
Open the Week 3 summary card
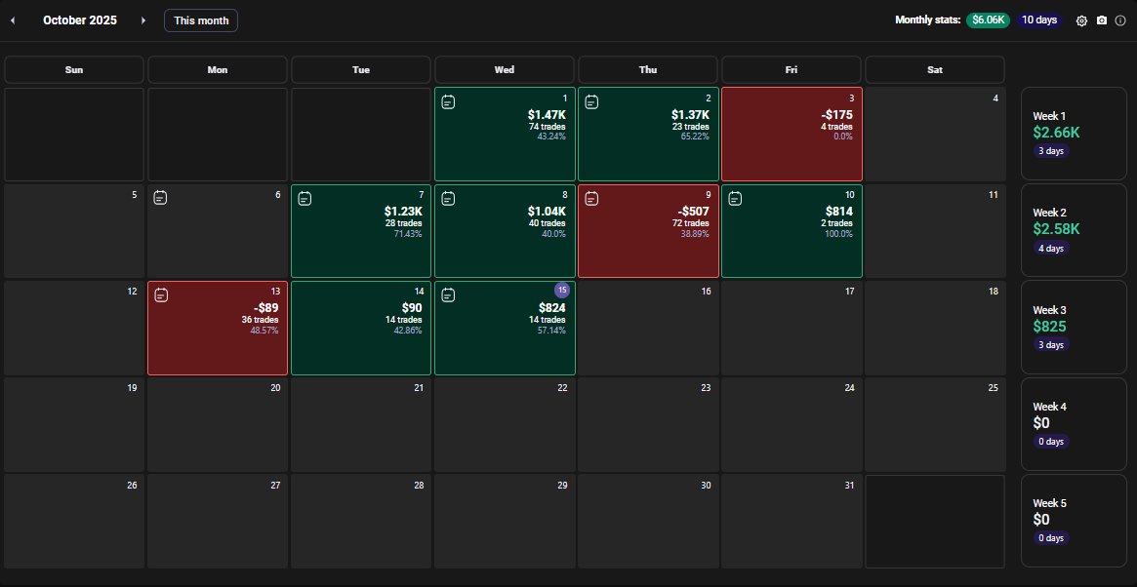(x=1074, y=328)
